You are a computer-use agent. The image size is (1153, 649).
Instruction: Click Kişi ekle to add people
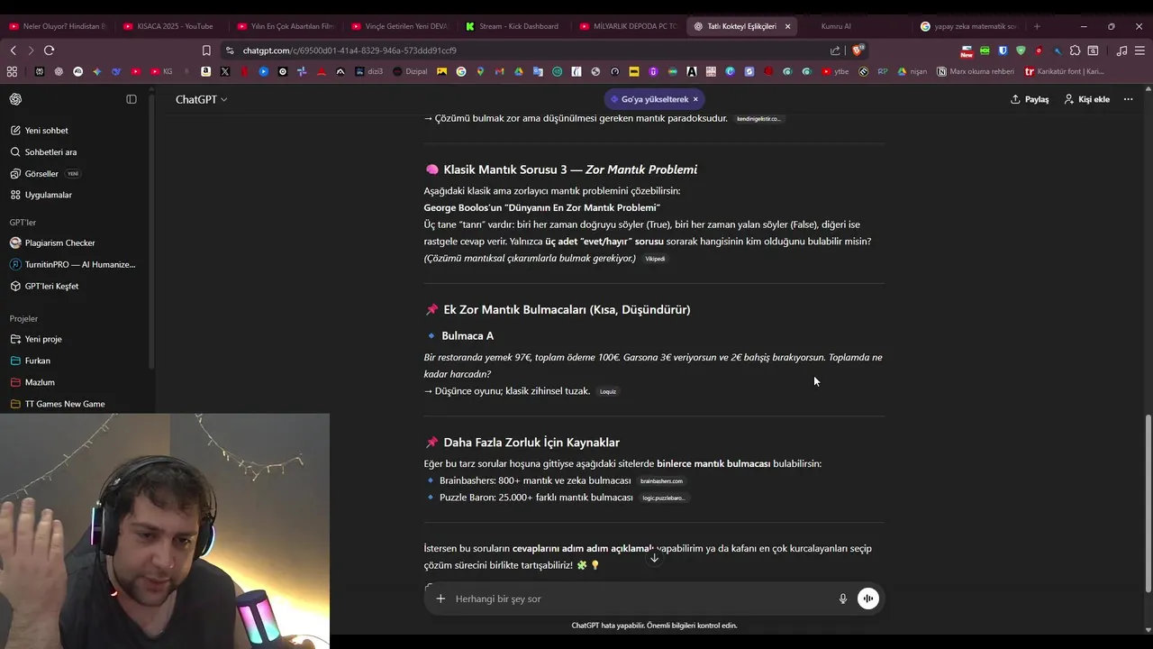click(x=1086, y=99)
